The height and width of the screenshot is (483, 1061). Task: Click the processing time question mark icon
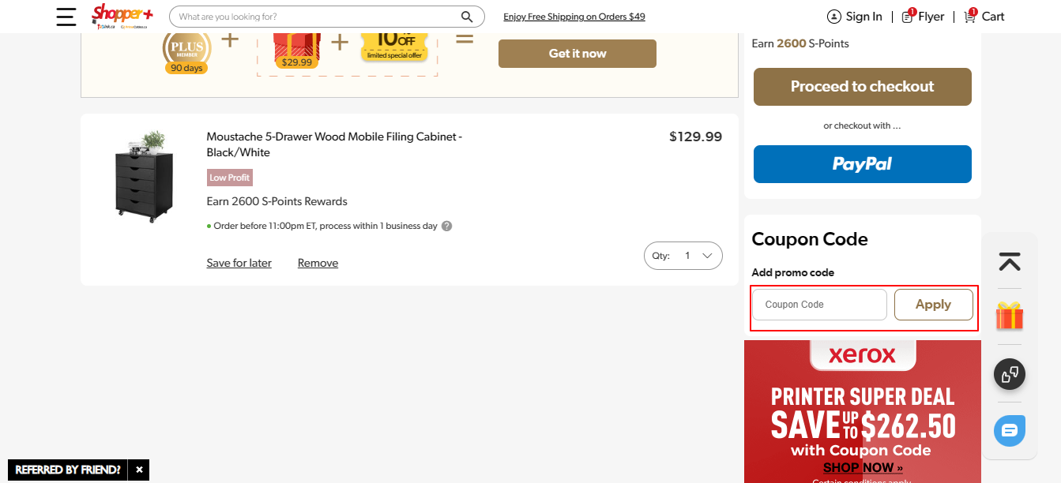point(446,226)
